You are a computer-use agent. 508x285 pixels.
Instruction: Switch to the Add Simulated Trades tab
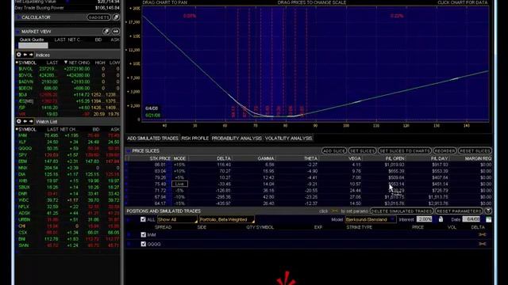tap(152, 139)
